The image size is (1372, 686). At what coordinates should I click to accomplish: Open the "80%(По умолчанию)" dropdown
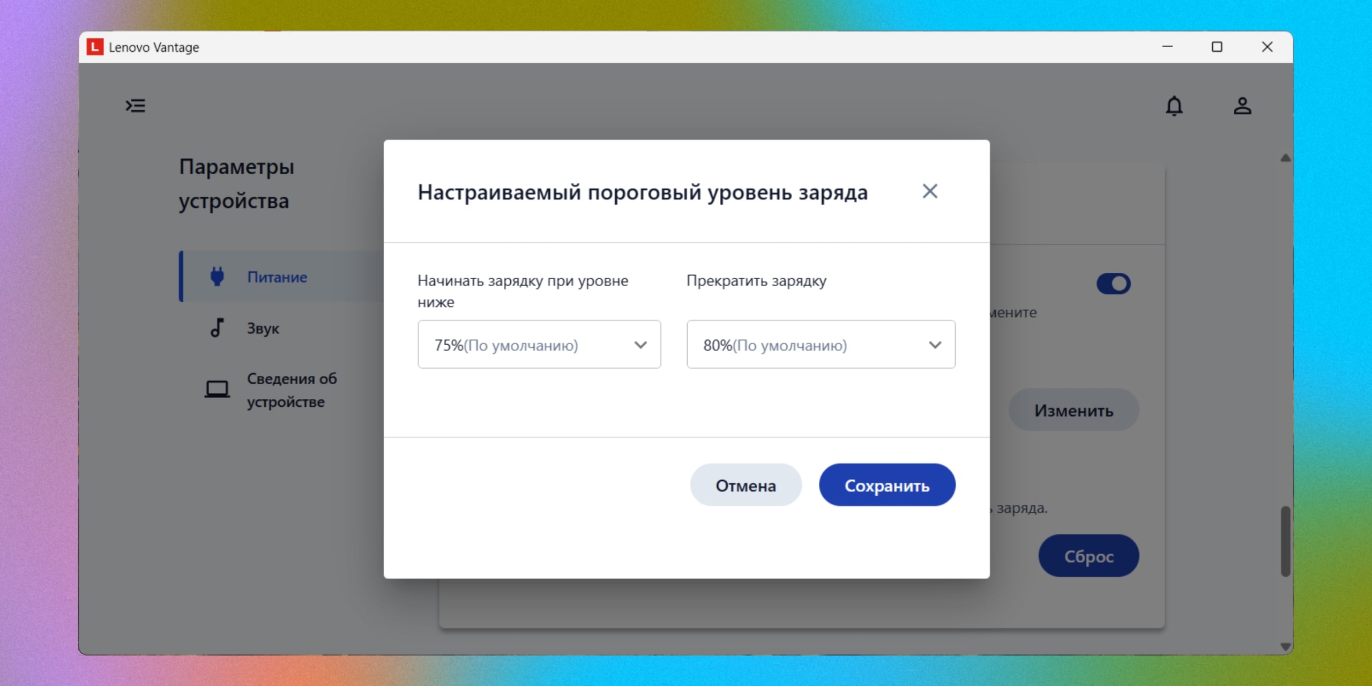(x=821, y=345)
